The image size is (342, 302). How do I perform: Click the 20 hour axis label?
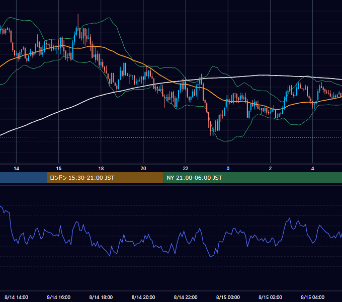(143, 169)
